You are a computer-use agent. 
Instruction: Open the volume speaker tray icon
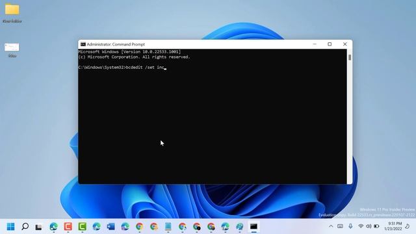tap(369, 226)
